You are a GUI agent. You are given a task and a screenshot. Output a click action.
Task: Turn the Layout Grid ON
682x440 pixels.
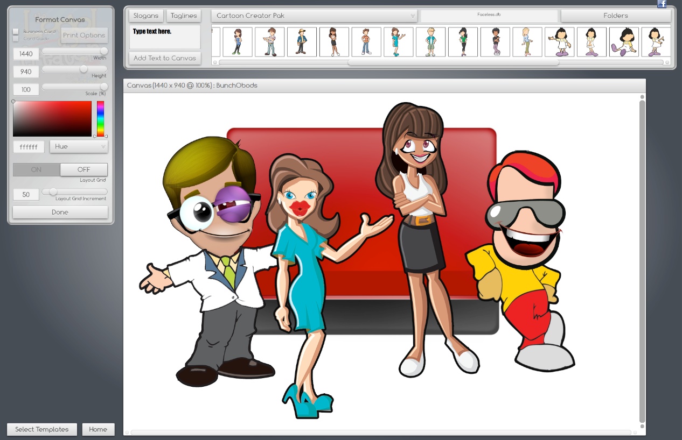(x=36, y=169)
